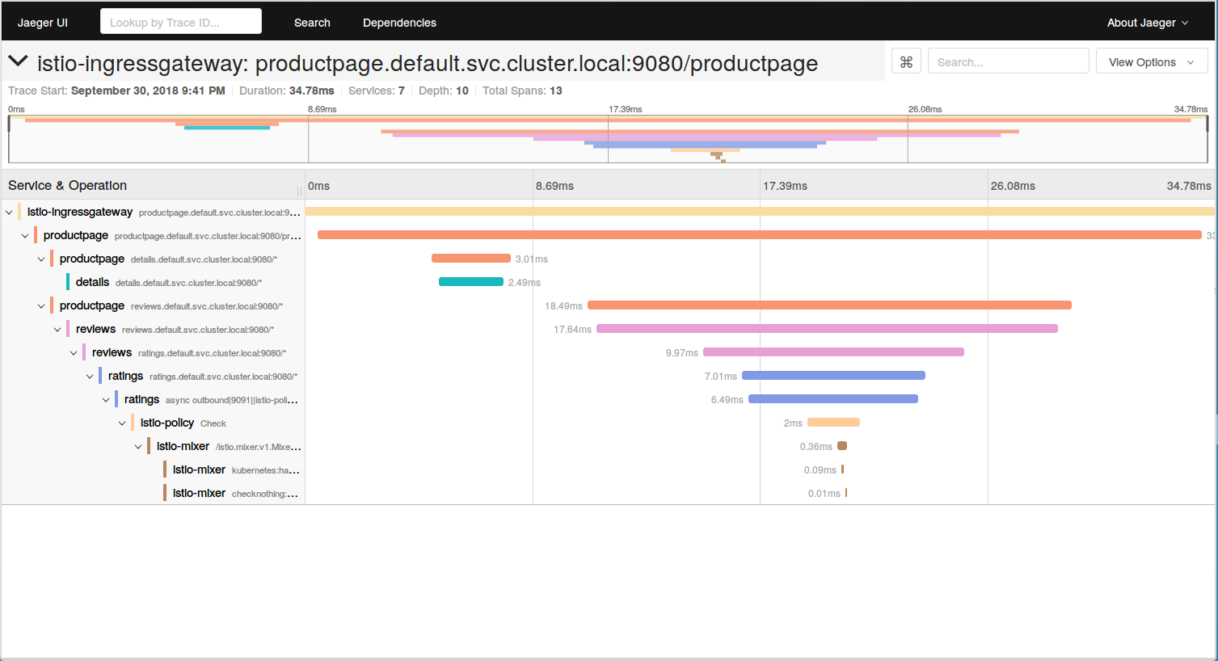Open View Options dropdown
This screenshot has height=661, width=1218.
1152,62
